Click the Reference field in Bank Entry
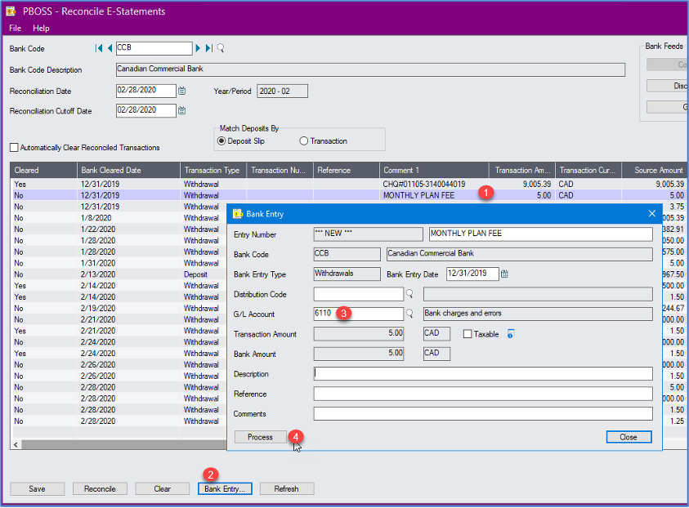 [483, 394]
